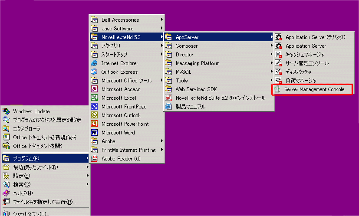Expand the 最近使ったファイル(D) arrow
Viewport: 359px width, 216px height.
click(x=87, y=167)
